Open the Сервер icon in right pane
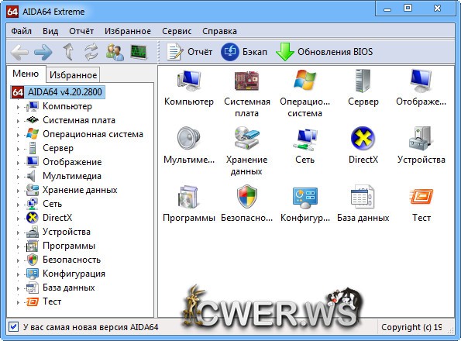Screen dimensions: 461x341 coord(363,81)
